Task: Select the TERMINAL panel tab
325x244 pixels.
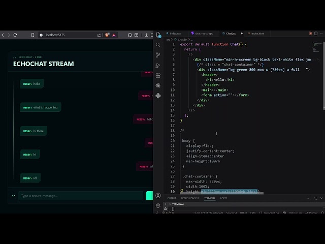Action: coord(210,198)
